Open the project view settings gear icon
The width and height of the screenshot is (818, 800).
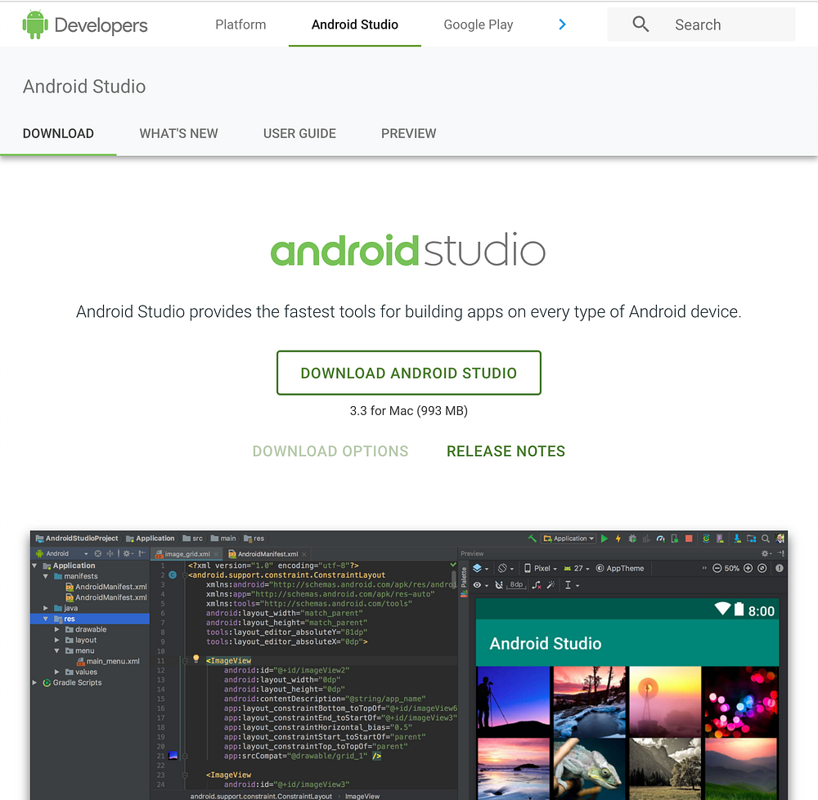pyautogui.click(x=128, y=553)
